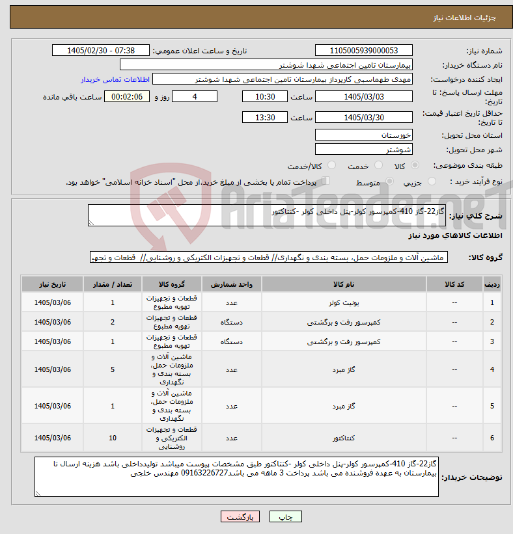
Task: Click the واحد شمارش column header
Action: click(232, 284)
